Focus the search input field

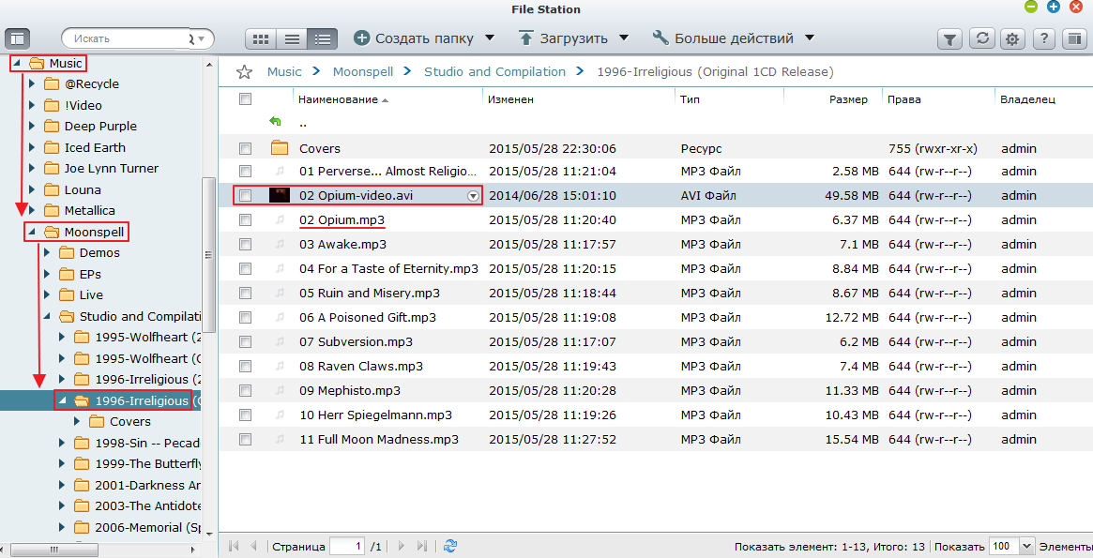click(x=127, y=39)
